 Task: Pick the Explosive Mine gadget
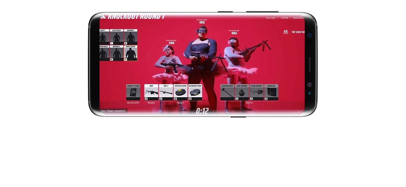coord(180,93)
